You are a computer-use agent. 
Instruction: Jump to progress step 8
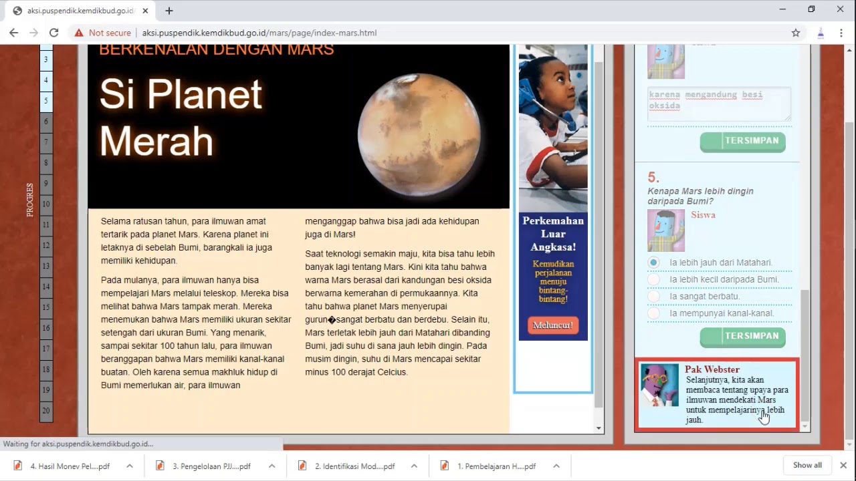point(46,163)
